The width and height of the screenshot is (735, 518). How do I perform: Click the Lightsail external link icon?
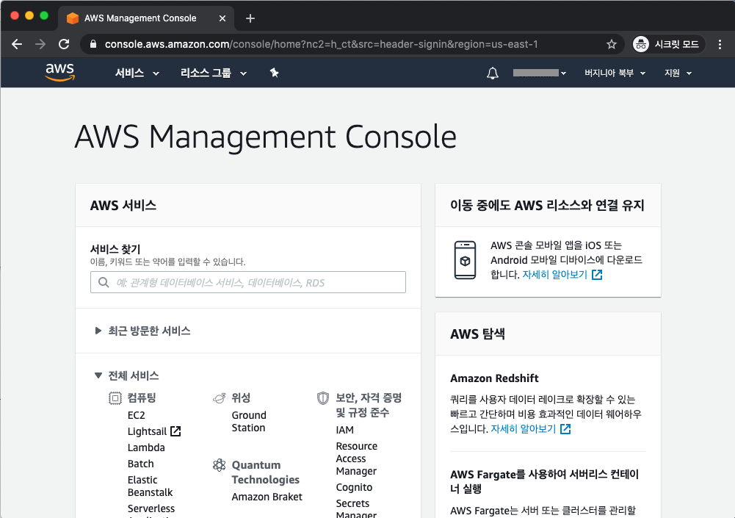coord(175,431)
